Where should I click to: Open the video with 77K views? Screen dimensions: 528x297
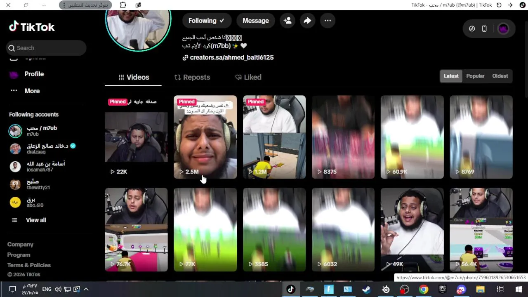click(205, 229)
